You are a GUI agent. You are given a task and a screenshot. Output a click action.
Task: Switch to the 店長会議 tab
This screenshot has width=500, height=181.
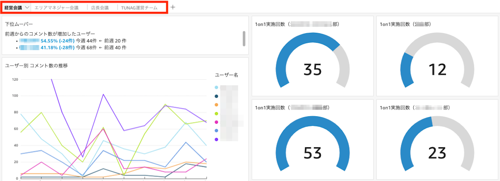point(100,7)
